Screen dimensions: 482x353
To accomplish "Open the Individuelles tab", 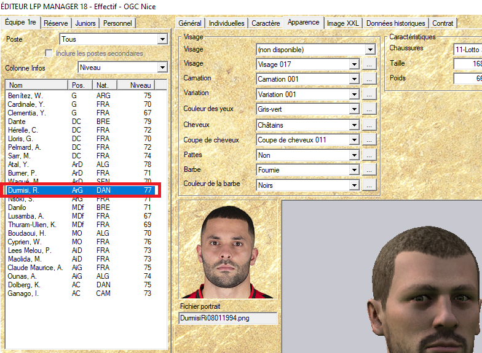I will (226, 23).
